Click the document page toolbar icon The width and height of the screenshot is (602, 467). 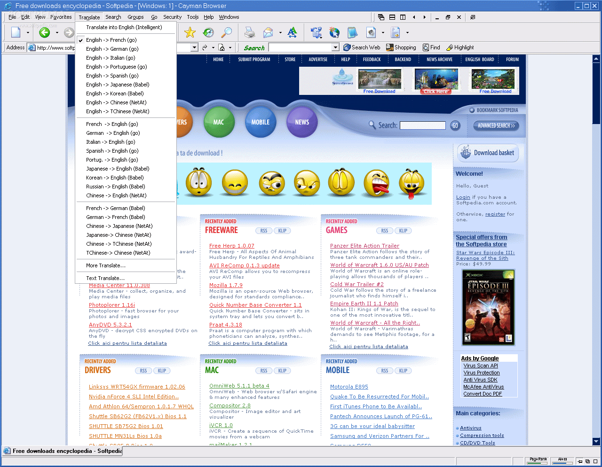[396, 32]
